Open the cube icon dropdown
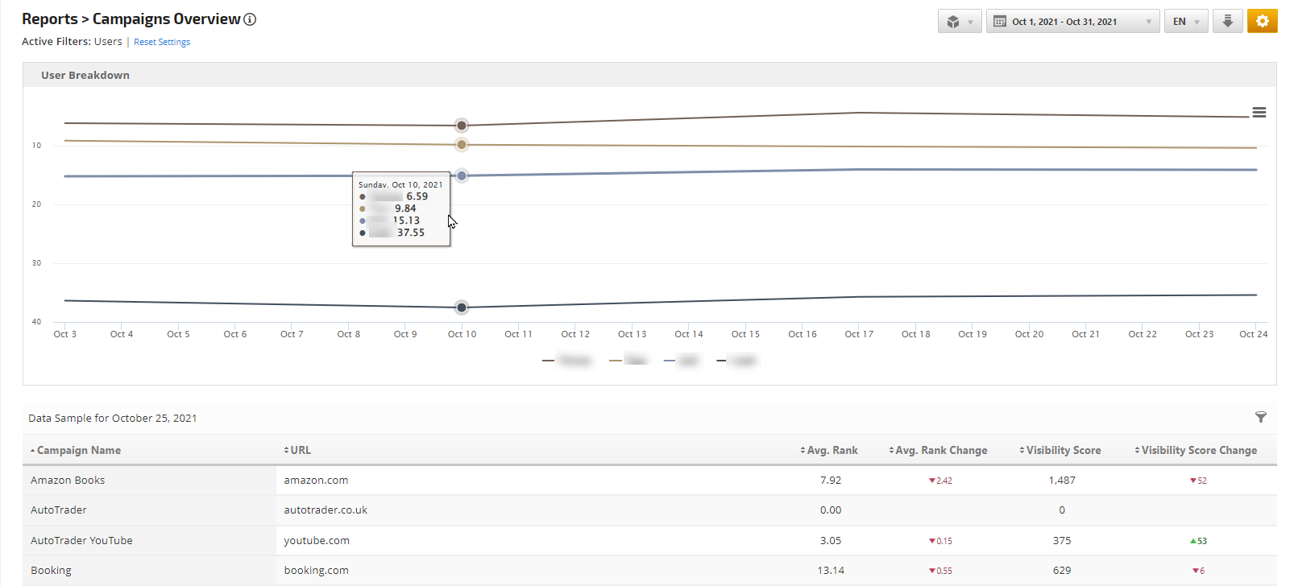Screen dimensions: 1294x586 click(959, 22)
